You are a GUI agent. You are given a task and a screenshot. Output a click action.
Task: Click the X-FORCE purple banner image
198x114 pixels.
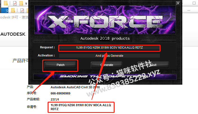[x=105, y=20]
